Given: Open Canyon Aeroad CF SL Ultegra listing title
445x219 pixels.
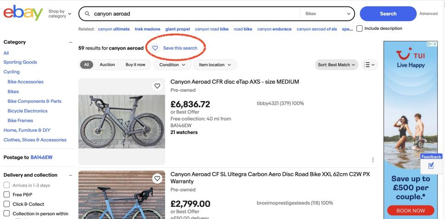Looking at the screenshot, I should [270, 178].
